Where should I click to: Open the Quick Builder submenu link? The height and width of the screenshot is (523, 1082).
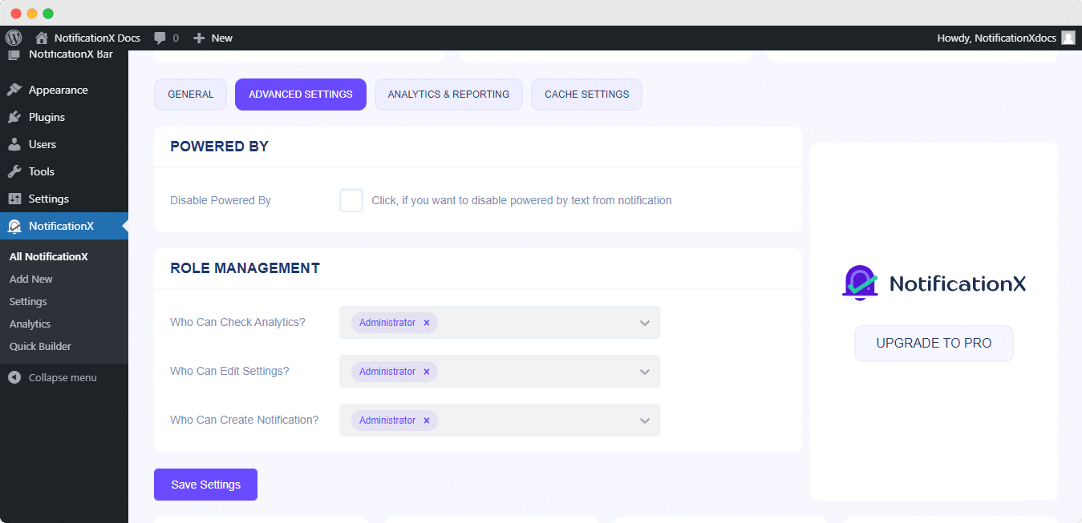coord(40,347)
